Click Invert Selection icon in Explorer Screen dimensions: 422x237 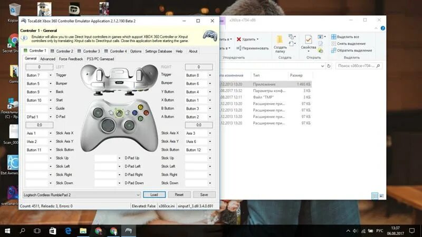333,50
